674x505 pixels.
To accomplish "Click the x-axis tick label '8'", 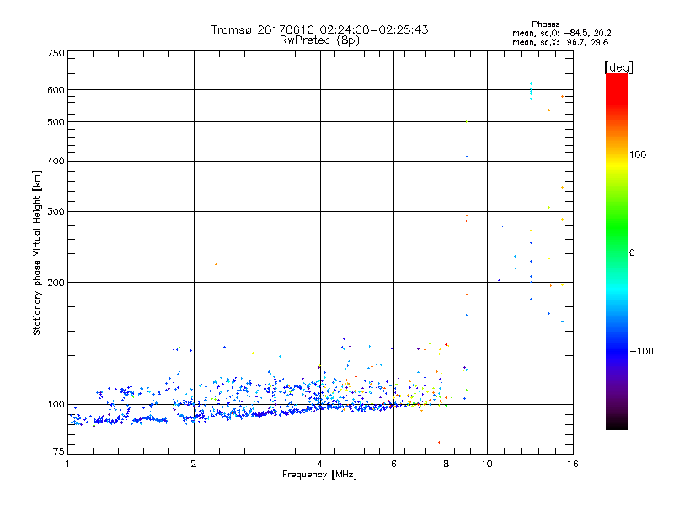I will point(447,464).
